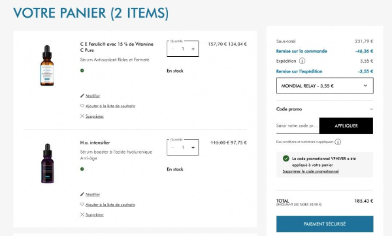Screen dimensions: 392x236
Task: Remove C E Ferulic with Supprimer X
Action: (x=91, y=116)
